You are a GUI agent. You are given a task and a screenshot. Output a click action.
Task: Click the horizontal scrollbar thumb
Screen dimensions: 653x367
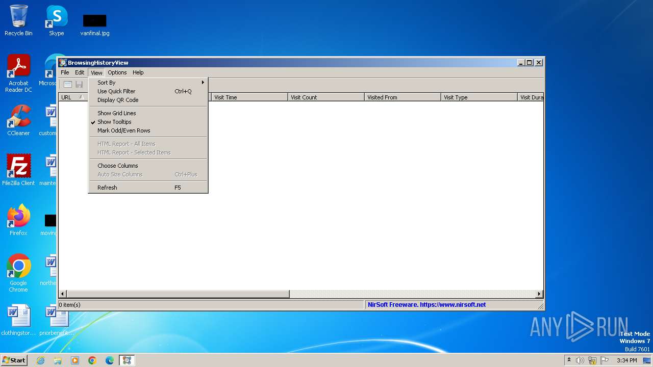click(x=178, y=294)
